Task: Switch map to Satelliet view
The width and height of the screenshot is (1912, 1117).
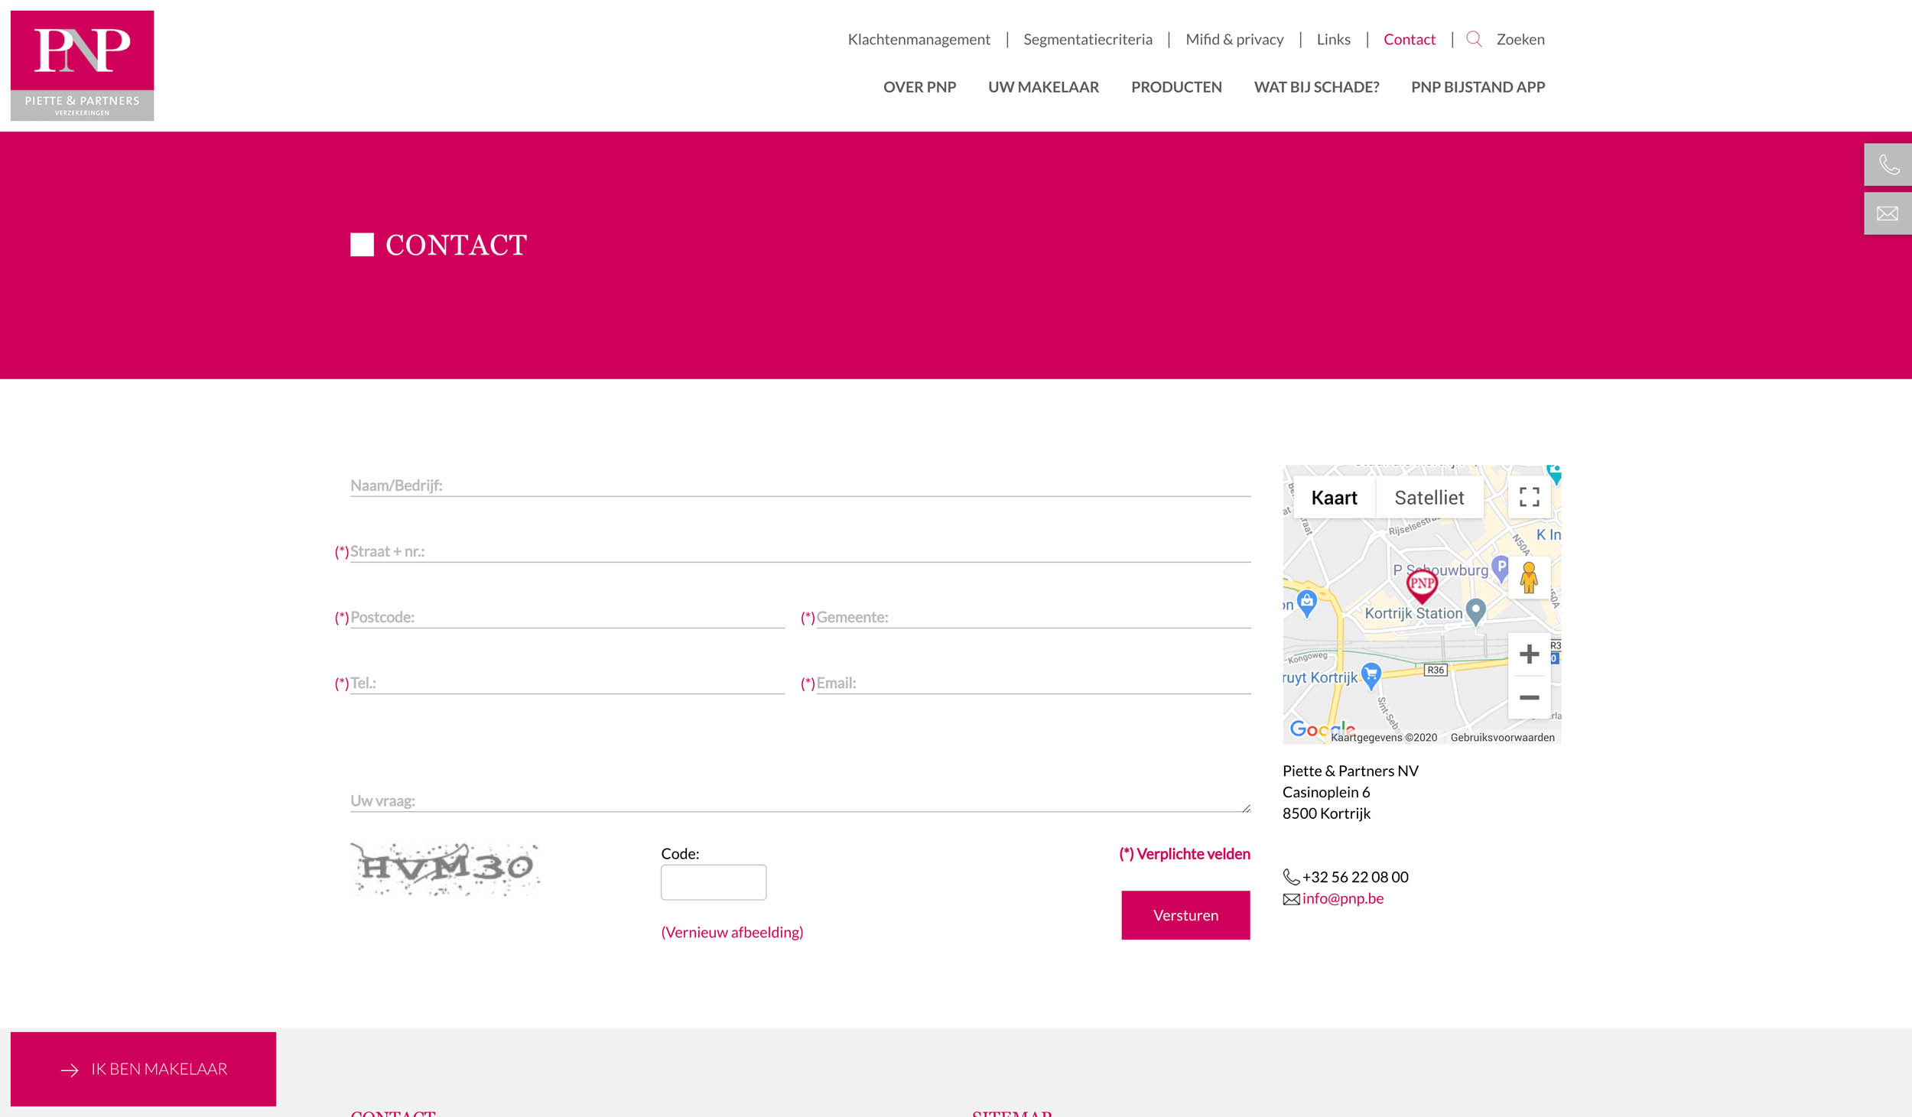Action: [x=1429, y=498]
